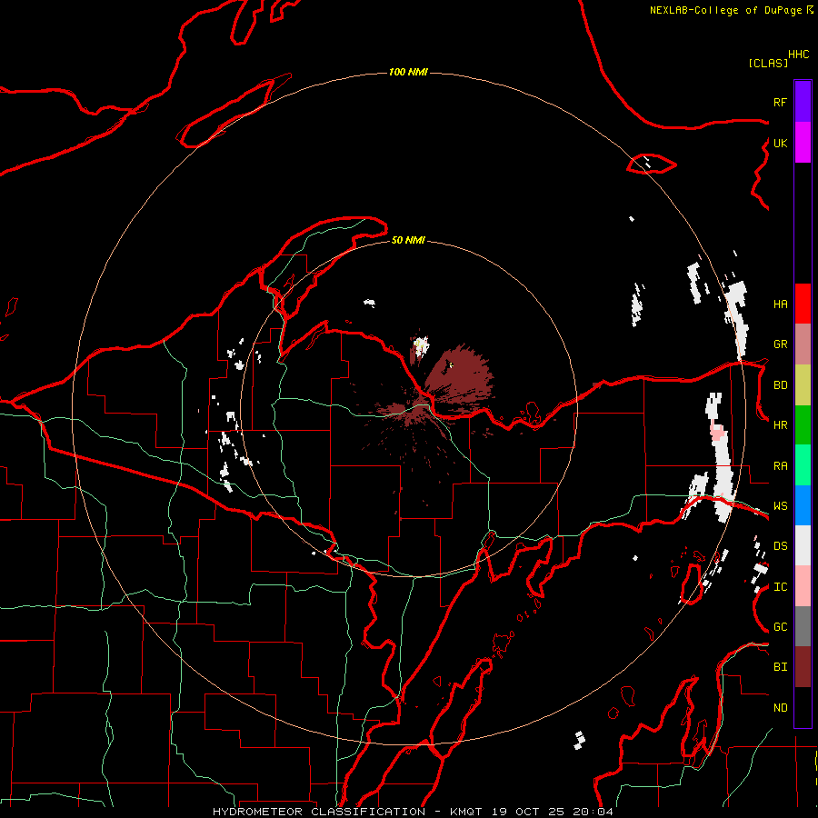Select the BD yellow legend swatch
The width and height of the screenshot is (818, 818).
[x=803, y=385]
